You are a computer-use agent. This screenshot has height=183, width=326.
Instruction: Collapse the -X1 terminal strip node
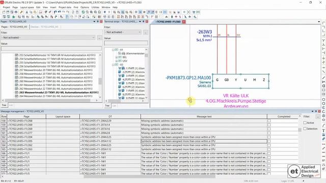coord(113,50)
